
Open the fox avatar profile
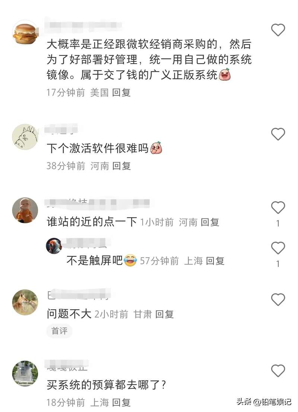(25, 302)
